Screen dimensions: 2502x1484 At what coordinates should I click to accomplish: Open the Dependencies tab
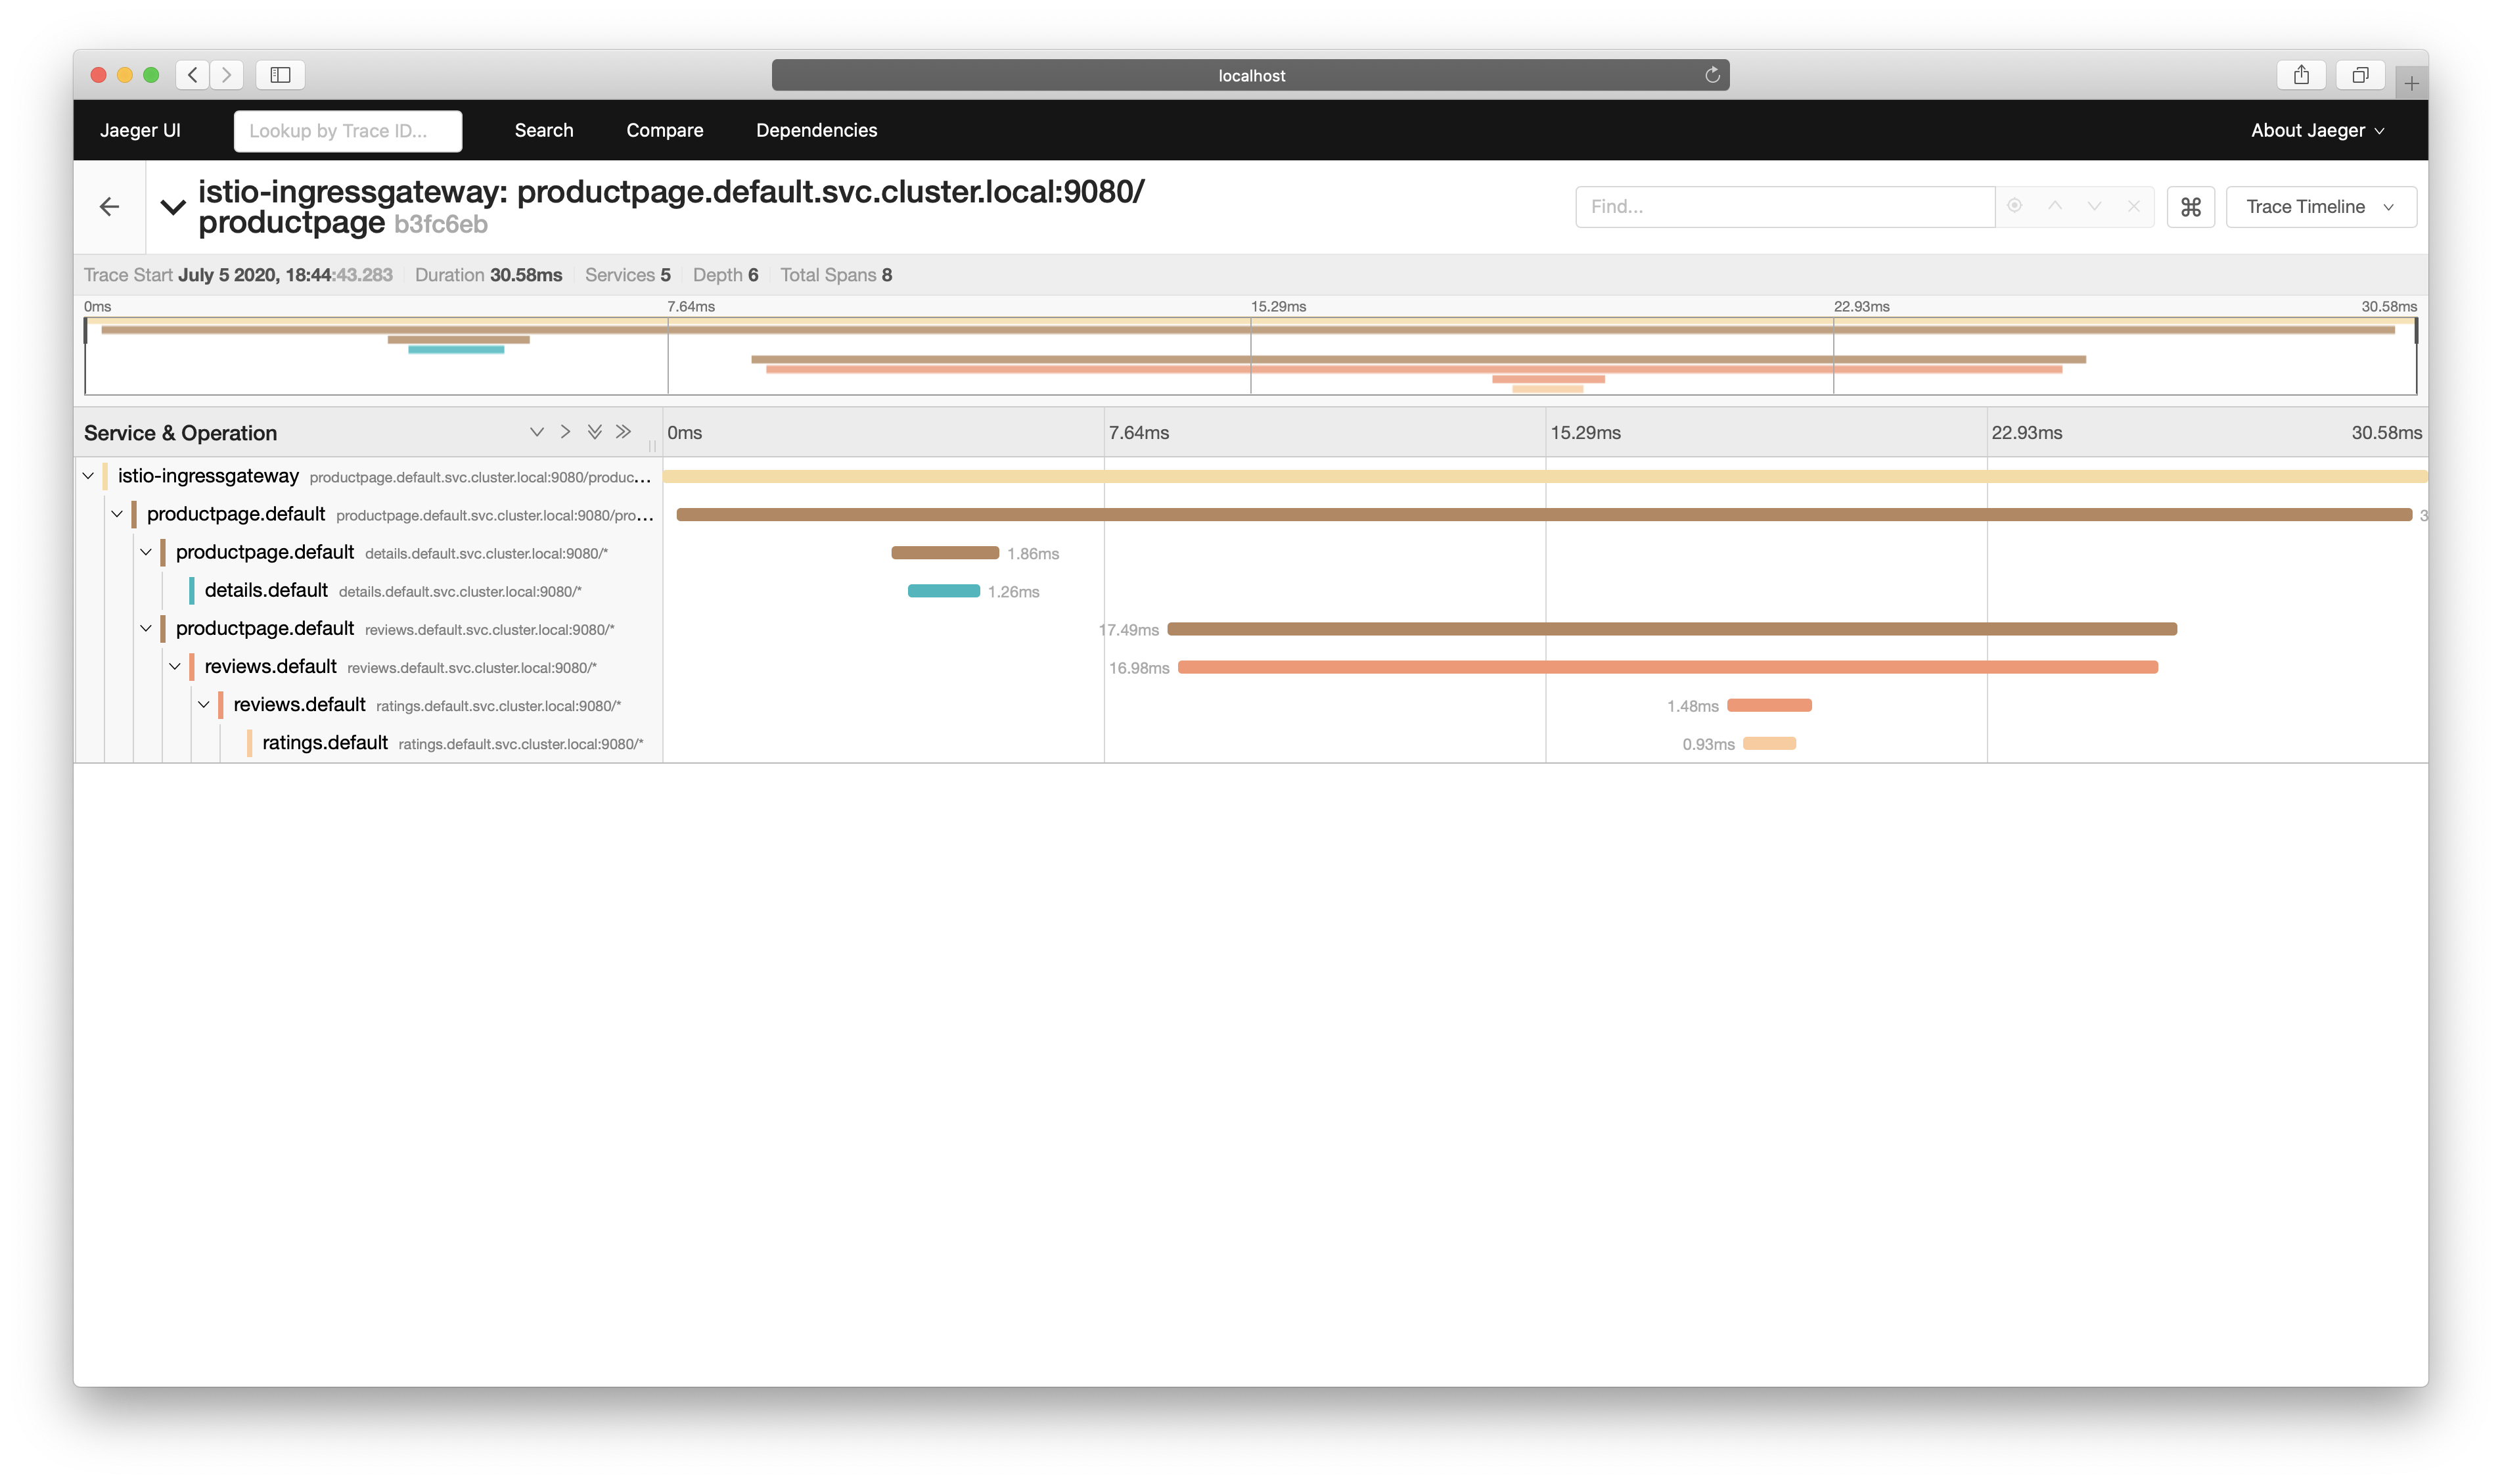[815, 130]
